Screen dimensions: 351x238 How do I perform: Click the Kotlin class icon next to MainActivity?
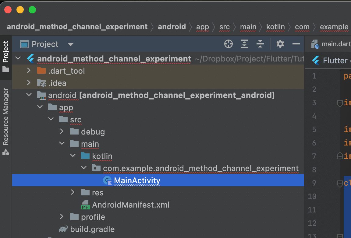(x=107, y=180)
